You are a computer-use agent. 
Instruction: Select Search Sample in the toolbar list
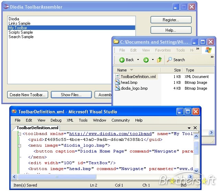tap(71, 37)
